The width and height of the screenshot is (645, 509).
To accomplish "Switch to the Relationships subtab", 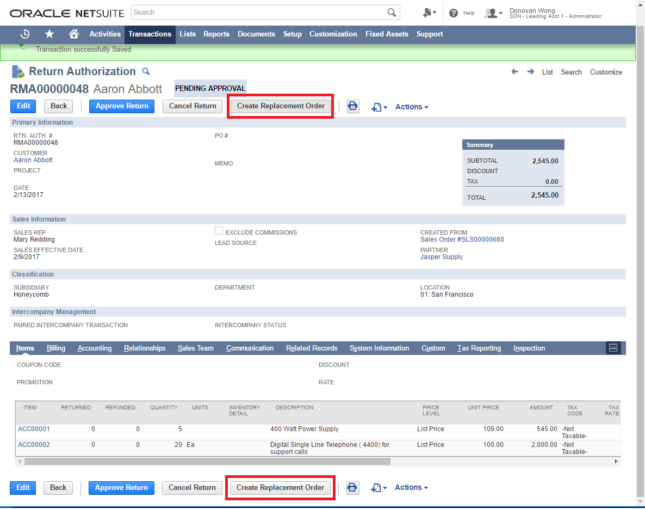I will coord(145,348).
